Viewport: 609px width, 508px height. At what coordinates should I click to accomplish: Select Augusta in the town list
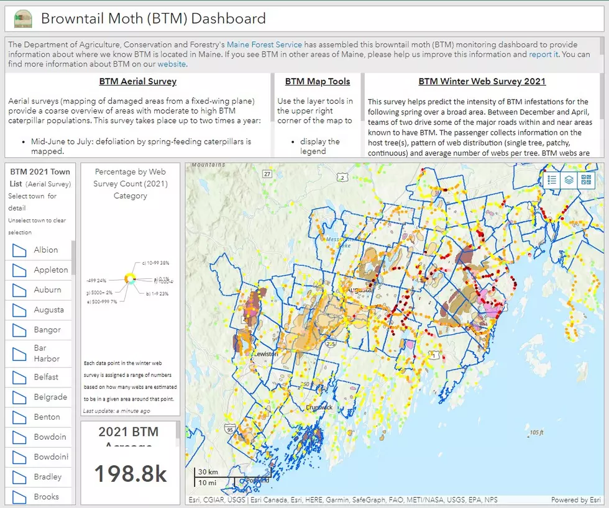tap(39, 310)
